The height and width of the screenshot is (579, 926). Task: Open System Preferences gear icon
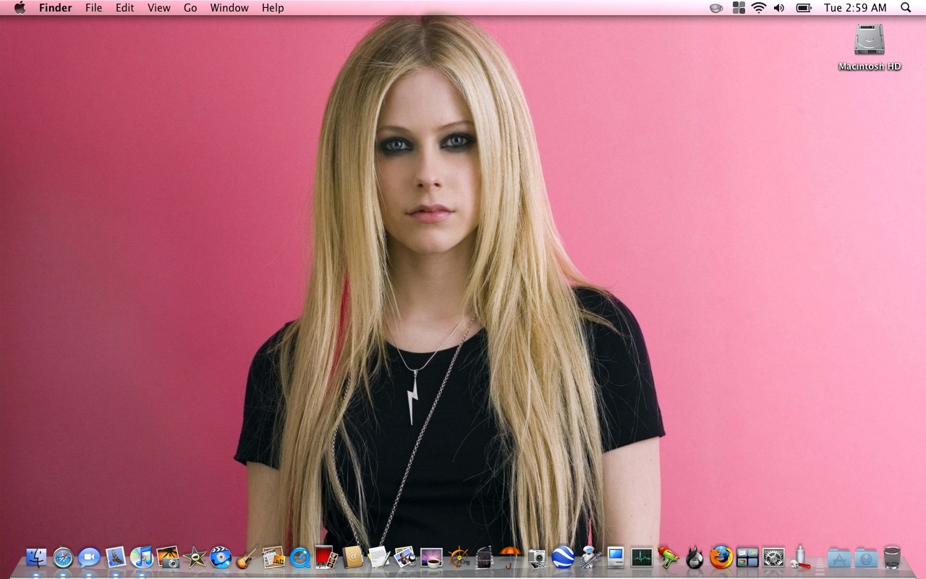pyautogui.click(x=773, y=557)
